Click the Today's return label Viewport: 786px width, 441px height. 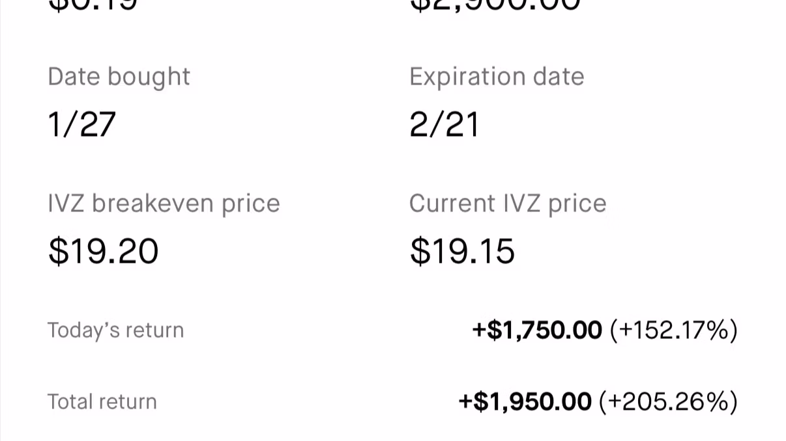tap(115, 330)
